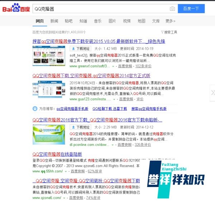Select the 地图 tab
This screenshot has width=215, height=203.
(142, 21)
